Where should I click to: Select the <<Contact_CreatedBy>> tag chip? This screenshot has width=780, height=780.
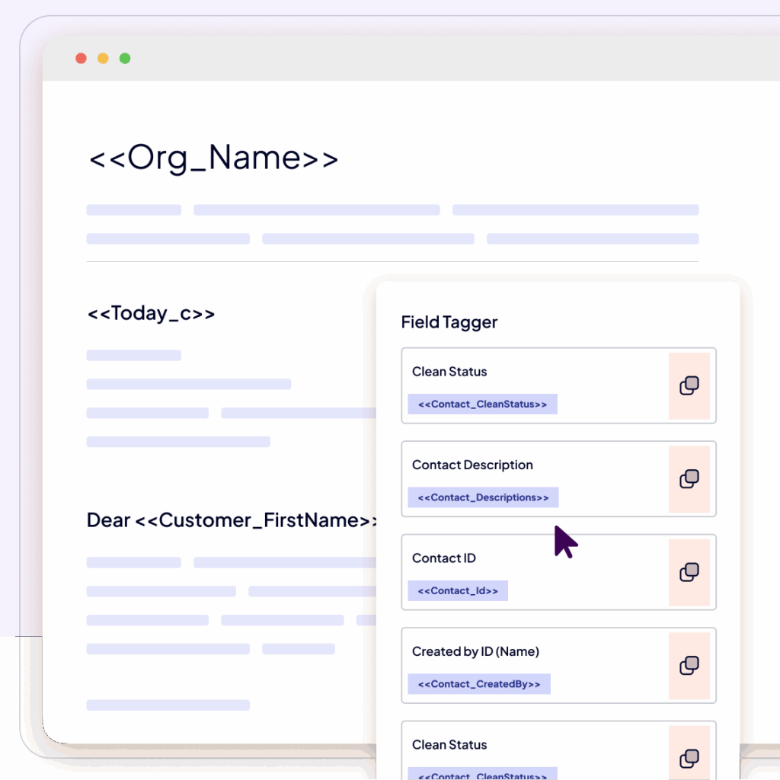(479, 684)
